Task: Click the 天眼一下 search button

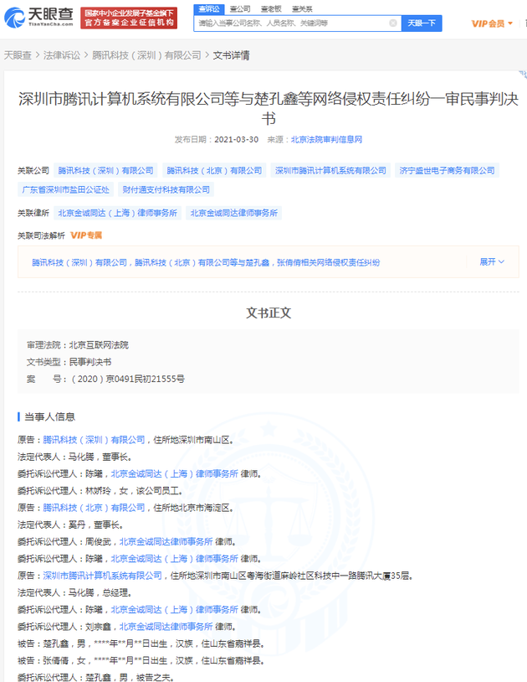Action: coord(422,23)
